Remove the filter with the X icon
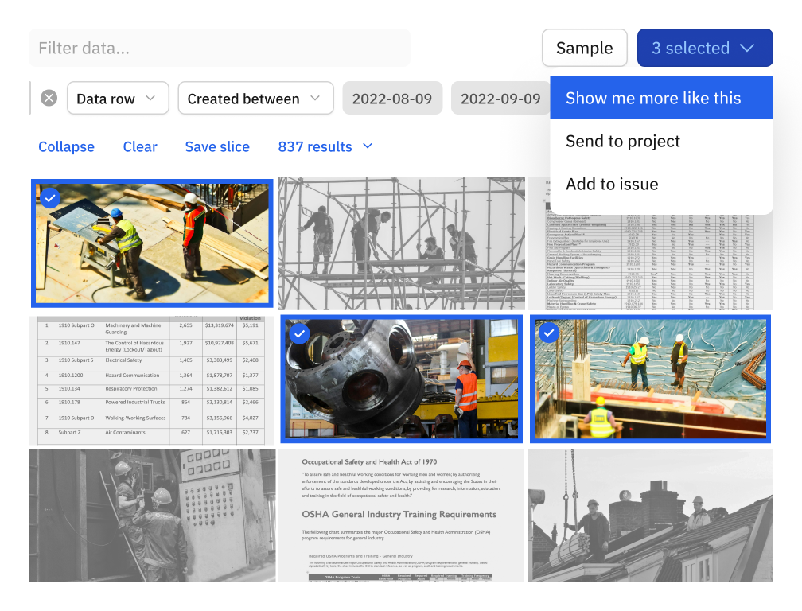 tap(49, 98)
